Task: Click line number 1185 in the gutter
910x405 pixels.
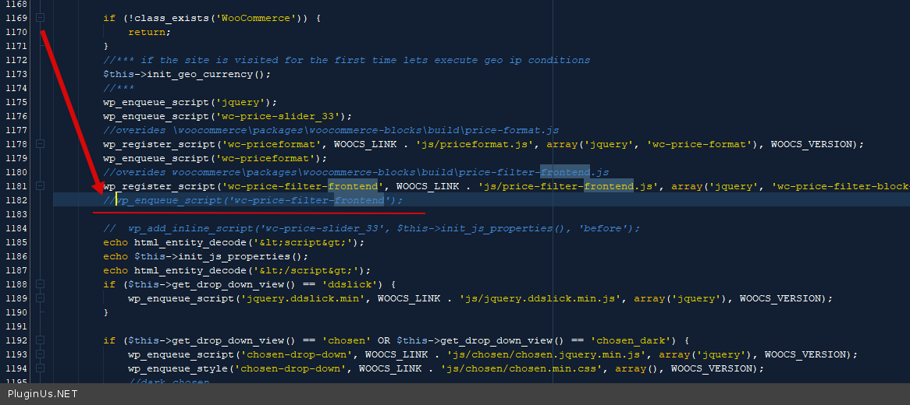Action: [x=15, y=242]
